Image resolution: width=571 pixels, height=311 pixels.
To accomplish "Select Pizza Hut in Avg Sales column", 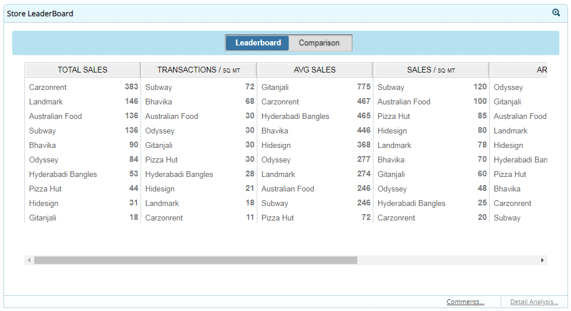I will 278,218.
